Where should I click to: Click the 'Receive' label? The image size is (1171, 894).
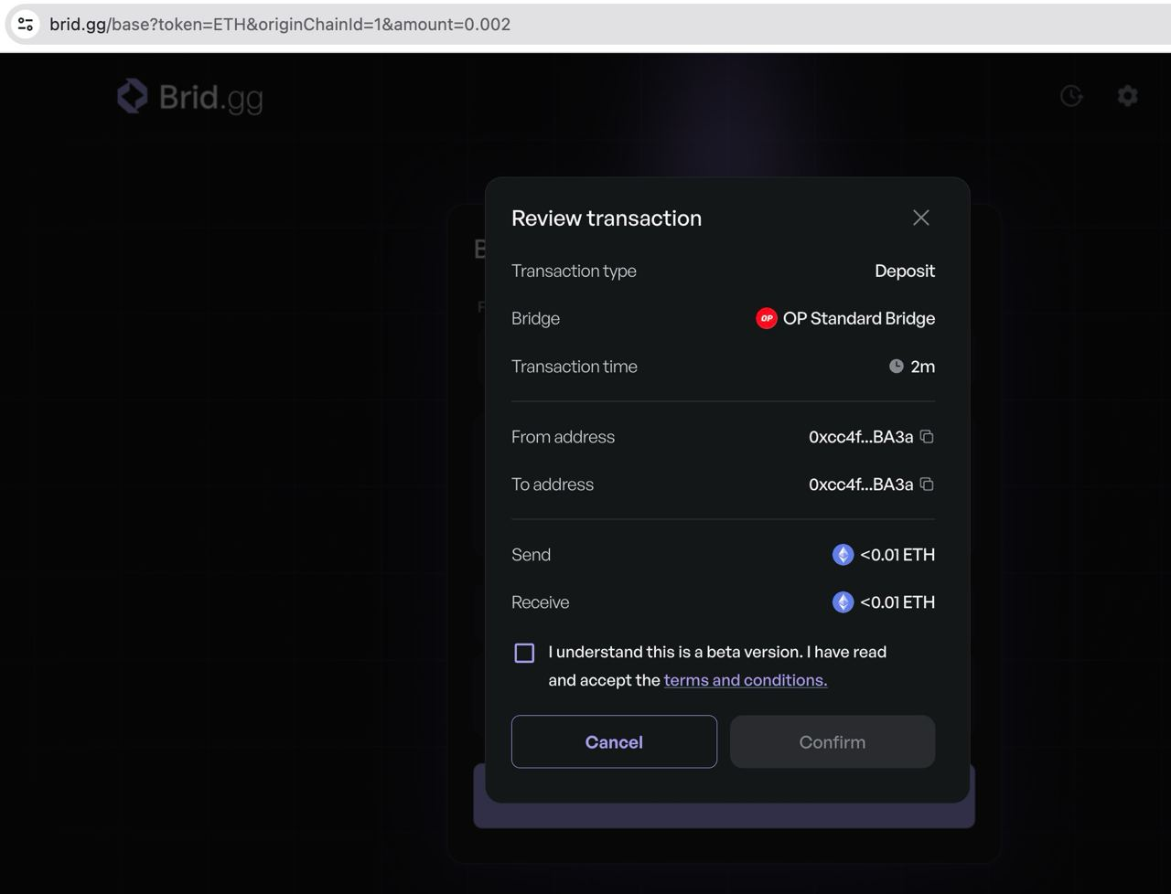click(540, 602)
